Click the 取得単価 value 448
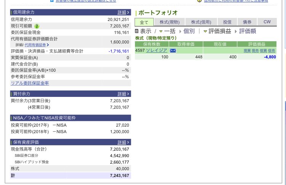This screenshot has width=286, height=185. pyautogui.click(x=199, y=57)
